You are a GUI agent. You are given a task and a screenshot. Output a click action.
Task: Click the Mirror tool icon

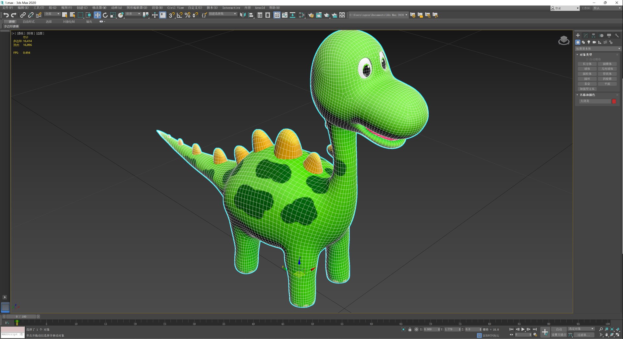pyautogui.click(x=243, y=15)
